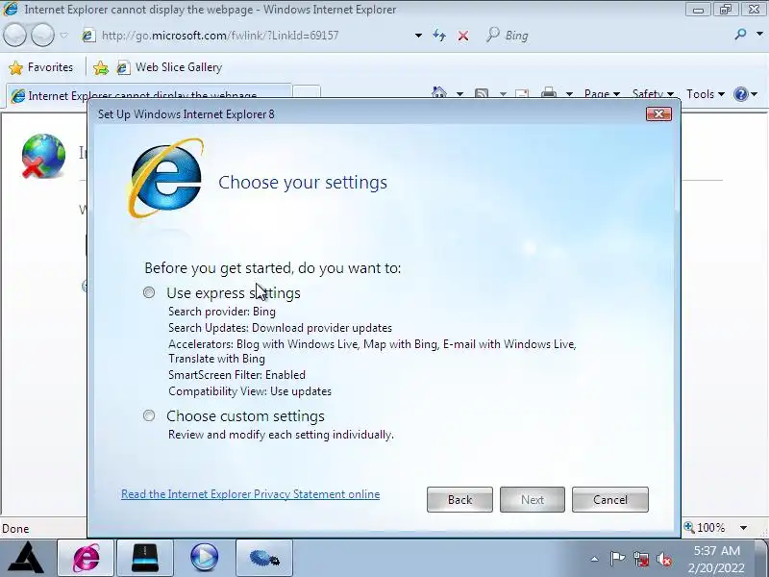This screenshot has height=577, width=769.
Task: Open the Safety menu
Action: pyautogui.click(x=653, y=93)
